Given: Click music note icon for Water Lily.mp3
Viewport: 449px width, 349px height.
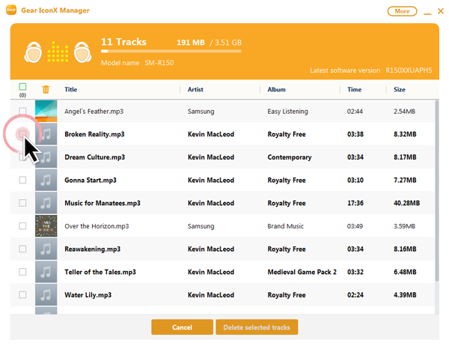Looking at the screenshot, I should (x=46, y=295).
